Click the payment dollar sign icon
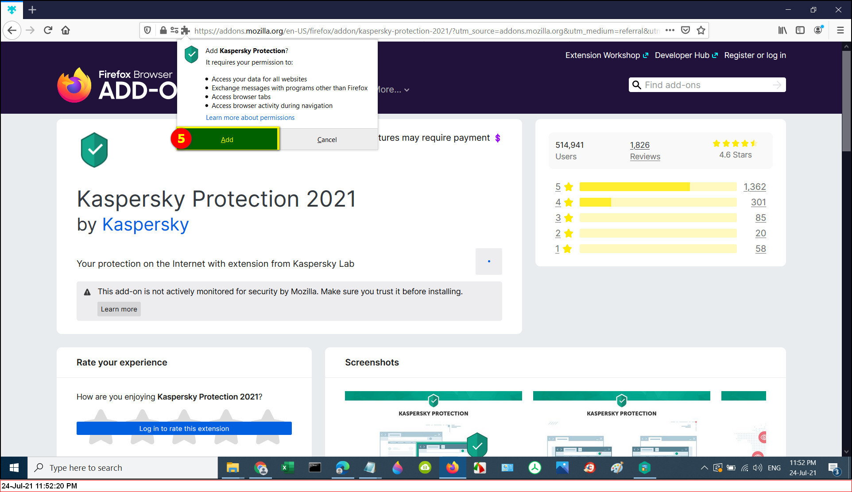 (x=498, y=138)
